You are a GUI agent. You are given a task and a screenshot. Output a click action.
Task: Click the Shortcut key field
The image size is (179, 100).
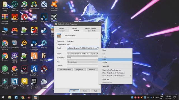pyautogui.click(x=83, y=58)
